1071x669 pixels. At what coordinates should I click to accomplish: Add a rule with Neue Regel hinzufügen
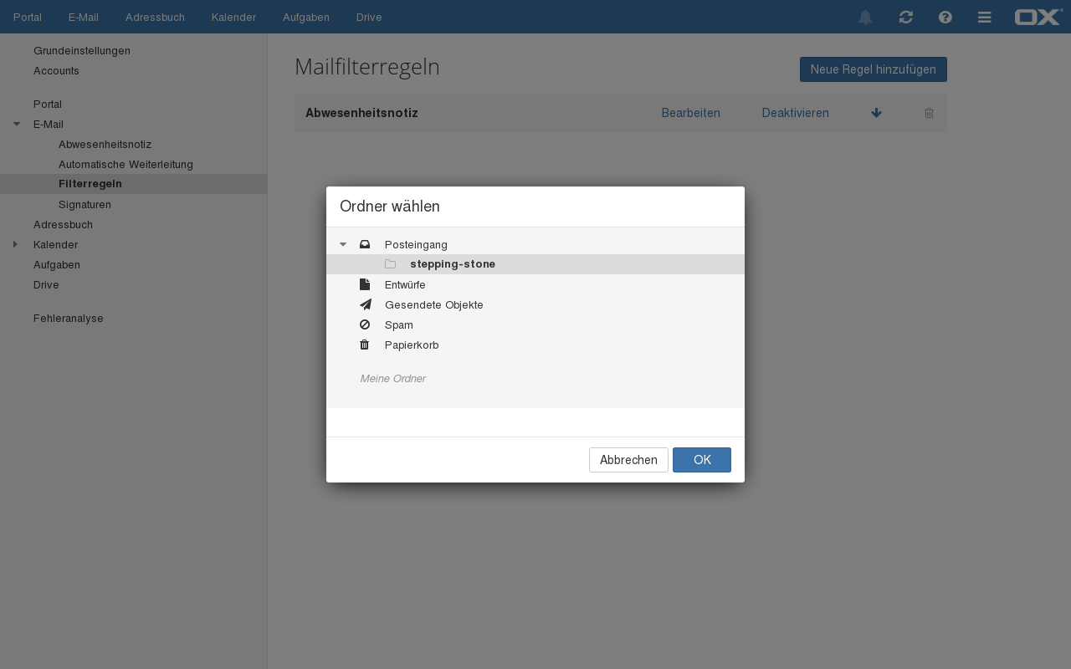(873, 69)
